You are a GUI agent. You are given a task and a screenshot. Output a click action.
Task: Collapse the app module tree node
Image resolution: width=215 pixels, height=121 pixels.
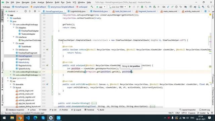[5, 15]
